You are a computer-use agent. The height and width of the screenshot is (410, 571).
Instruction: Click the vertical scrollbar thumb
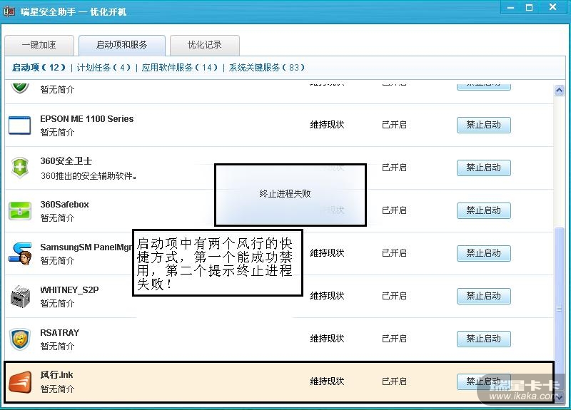coord(559,309)
